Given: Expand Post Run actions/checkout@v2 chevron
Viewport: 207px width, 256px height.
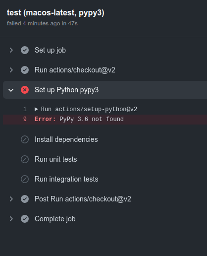Looking at the screenshot, I should tap(11, 199).
